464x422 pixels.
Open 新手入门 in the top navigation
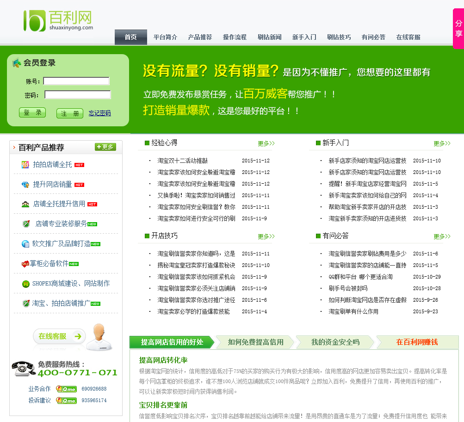(304, 37)
